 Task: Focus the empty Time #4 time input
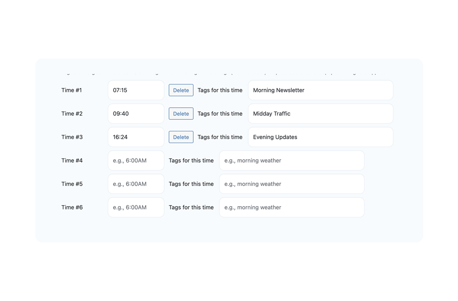click(136, 160)
